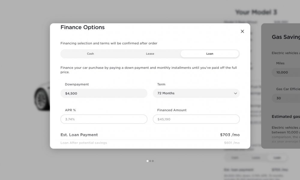Viewport: 300px width, 180px height.
Task: Switch to the Lease financing tab
Action: point(150,54)
